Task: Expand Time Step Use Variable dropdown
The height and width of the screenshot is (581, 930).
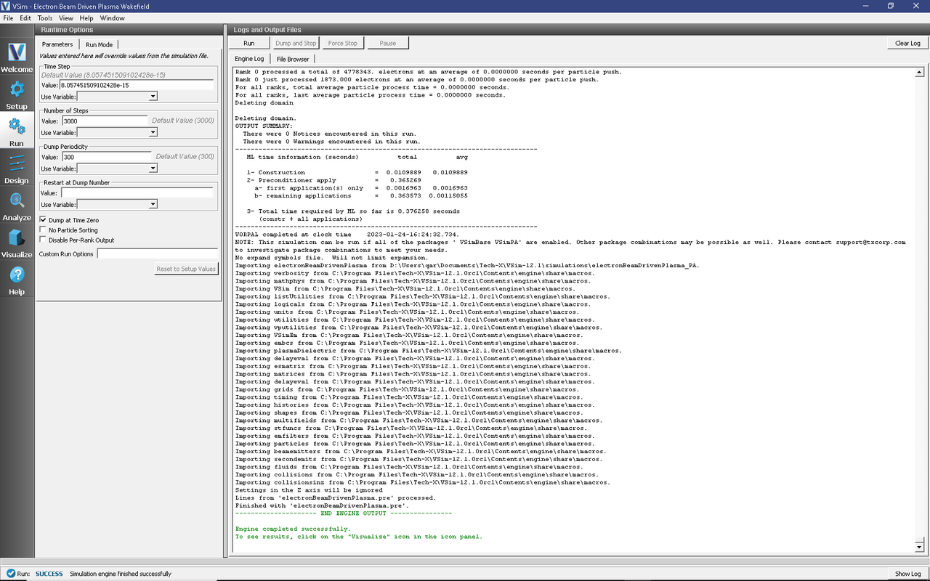Action: coord(117,96)
